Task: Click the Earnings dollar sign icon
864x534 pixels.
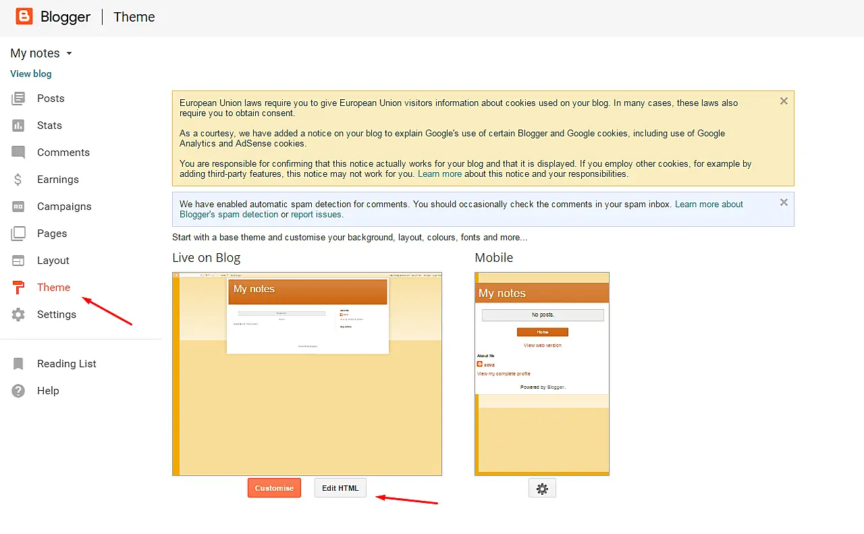Action: click(18, 180)
